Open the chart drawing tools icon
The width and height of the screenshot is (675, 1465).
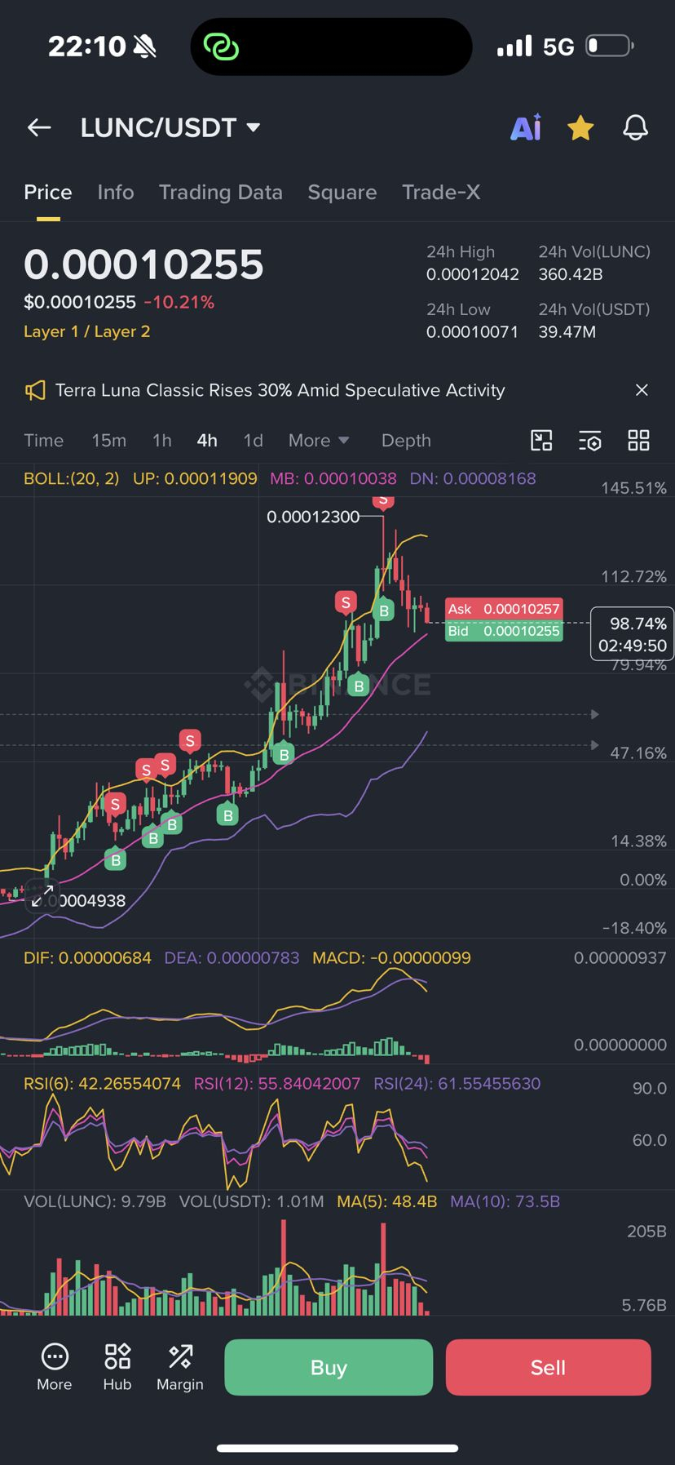point(541,441)
